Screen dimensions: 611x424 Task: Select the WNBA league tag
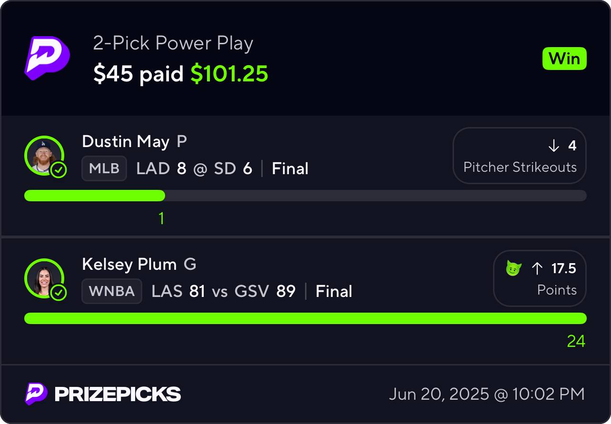(112, 291)
